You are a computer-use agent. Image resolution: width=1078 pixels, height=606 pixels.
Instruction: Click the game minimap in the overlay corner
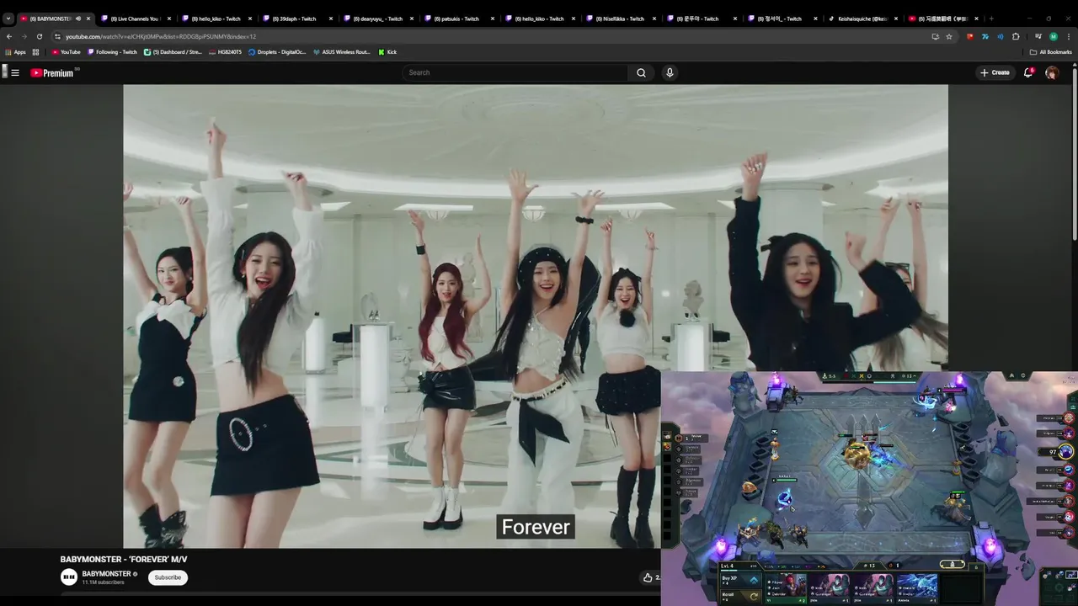coord(1059,586)
